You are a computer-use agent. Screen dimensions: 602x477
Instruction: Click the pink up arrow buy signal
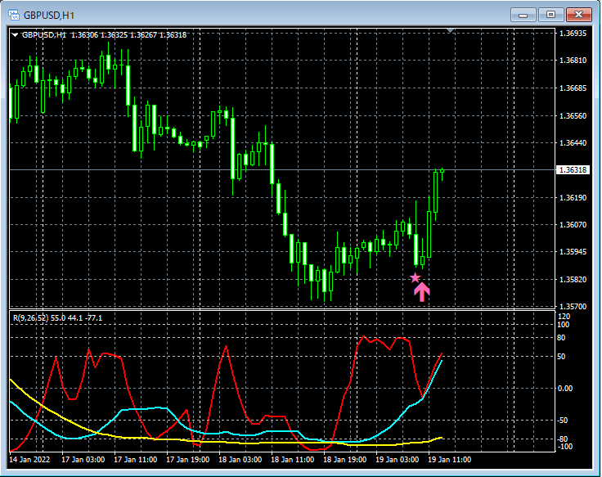click(421, 292)
